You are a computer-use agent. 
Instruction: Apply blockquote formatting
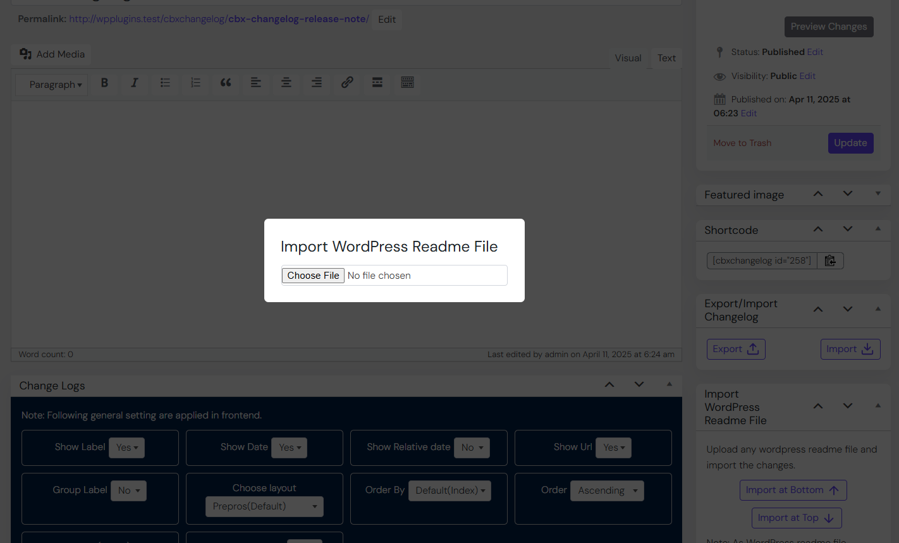click(x=226, y=83)
